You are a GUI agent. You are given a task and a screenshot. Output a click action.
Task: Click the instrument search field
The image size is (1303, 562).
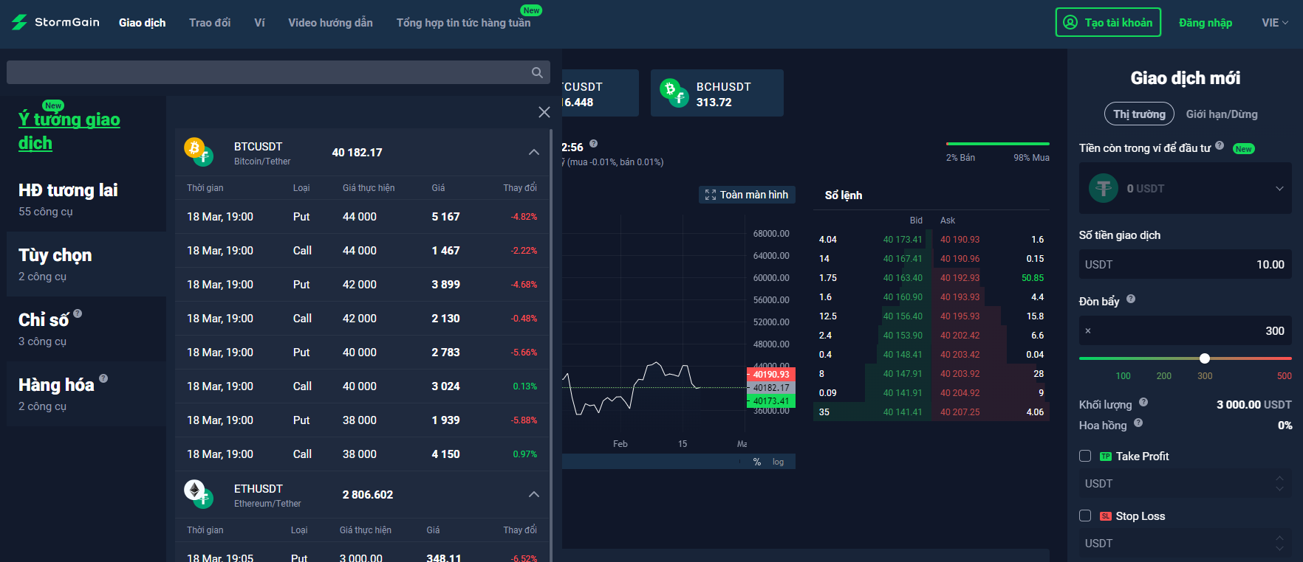click(278, 72)
